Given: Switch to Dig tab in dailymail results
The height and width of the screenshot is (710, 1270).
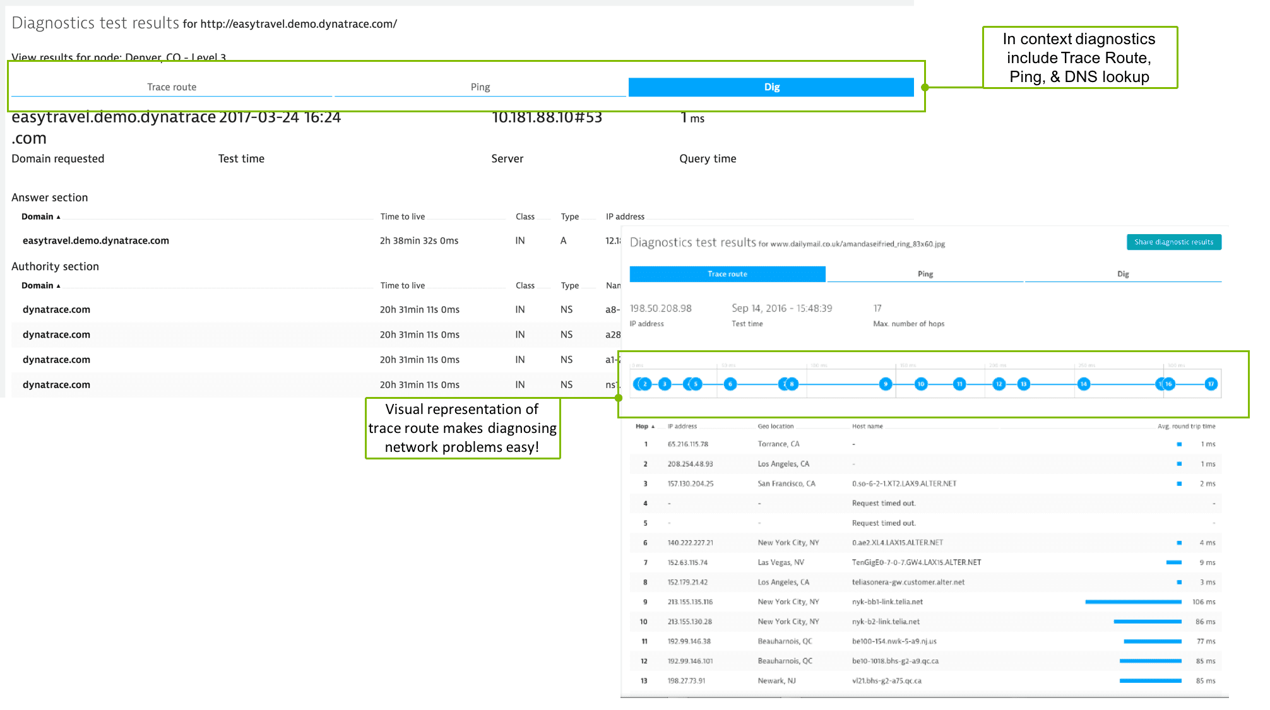Looking at the screenshot, I should (x=1124, y=274).
